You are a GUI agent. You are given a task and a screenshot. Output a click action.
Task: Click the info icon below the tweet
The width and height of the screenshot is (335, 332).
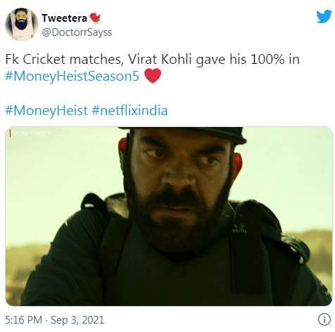pyautogui.click(x=324, y=319)
